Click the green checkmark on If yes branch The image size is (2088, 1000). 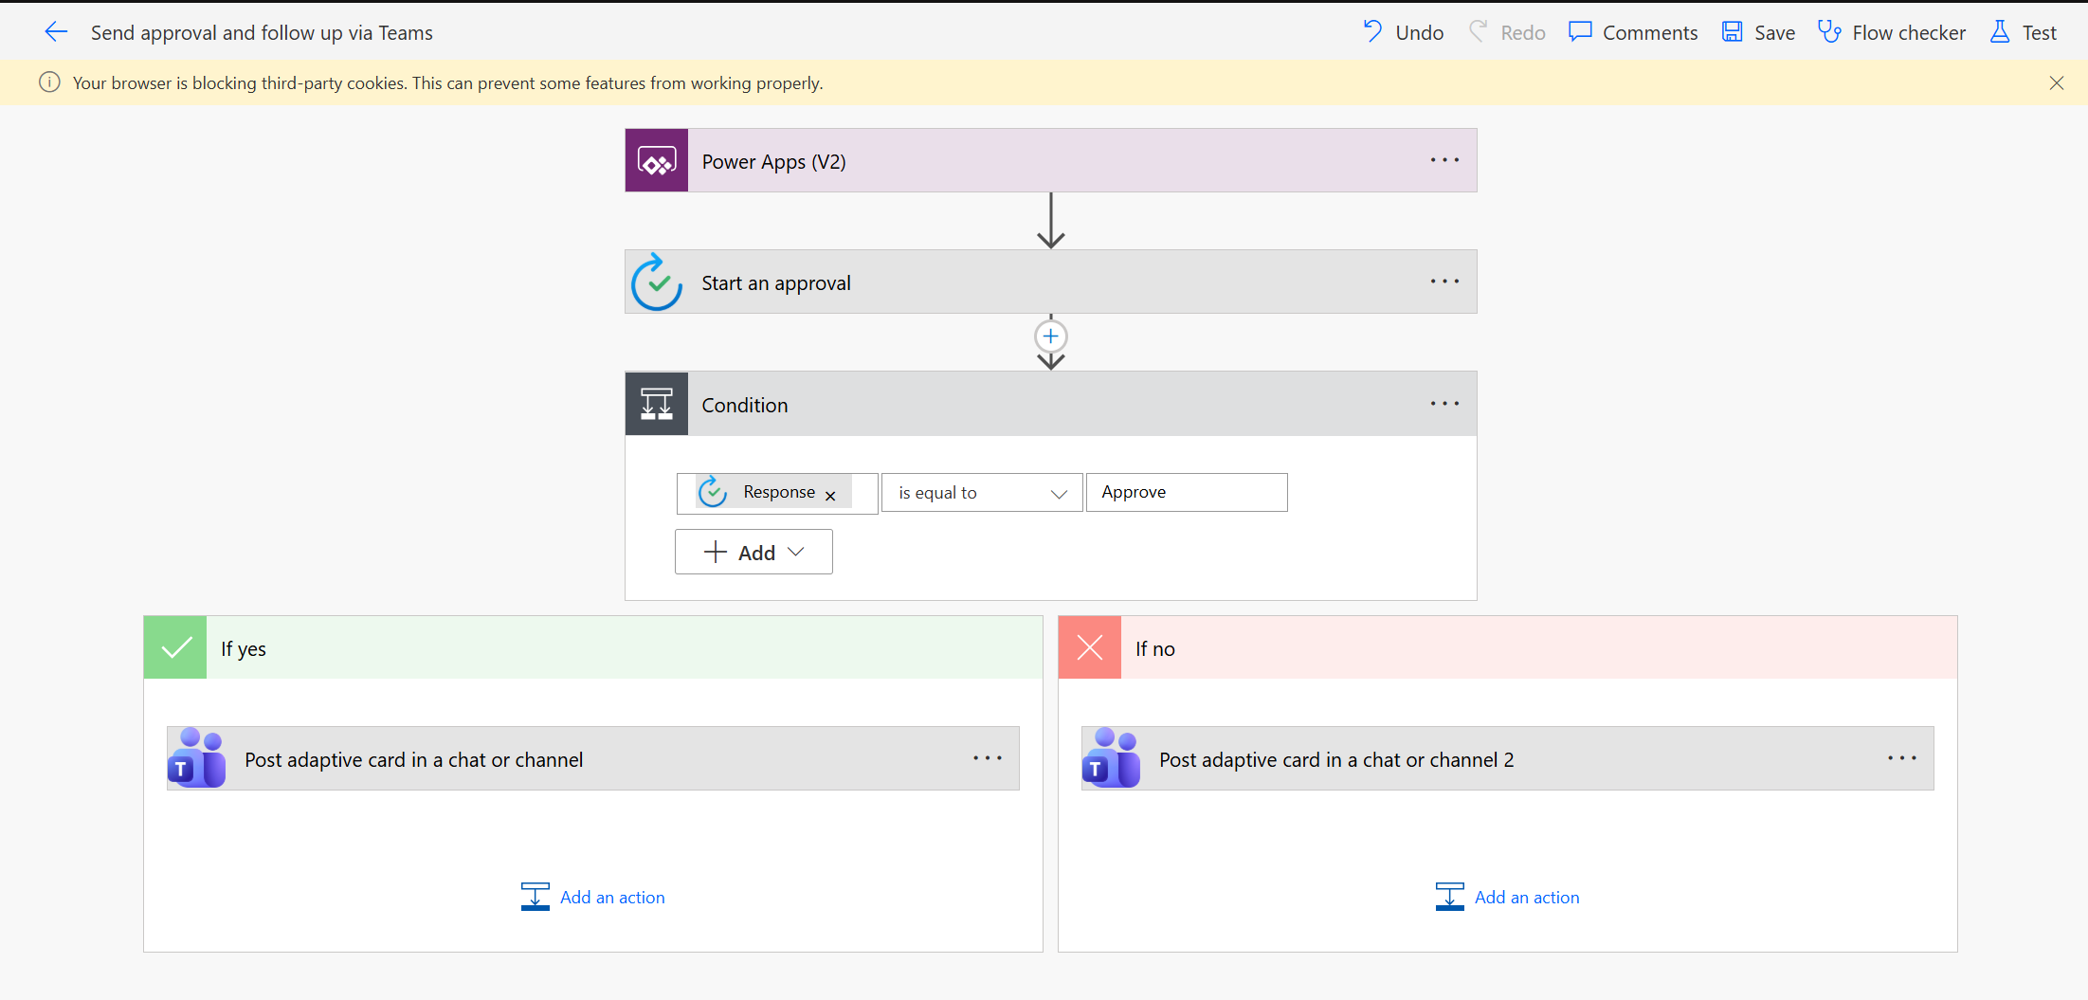click(x=174, y=646)
